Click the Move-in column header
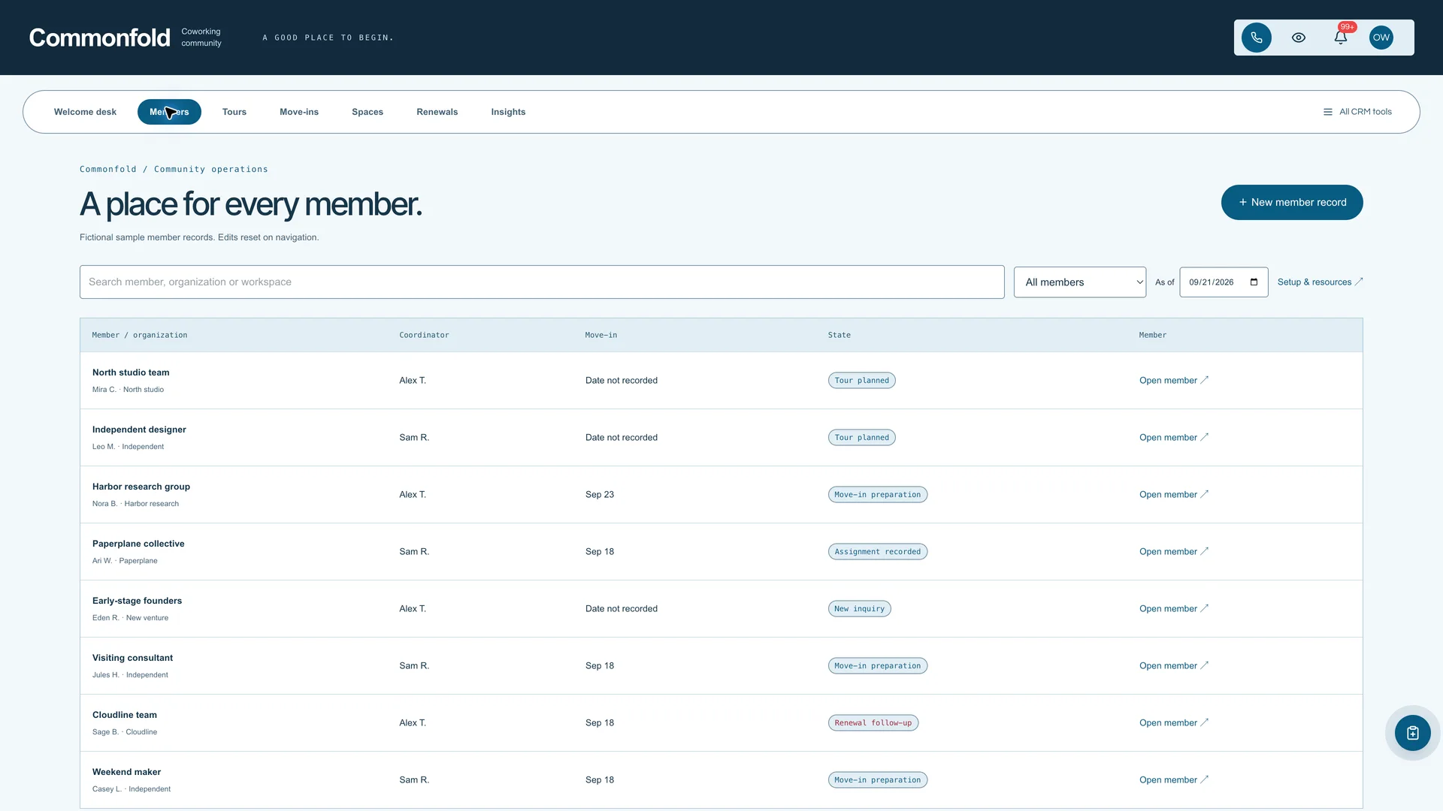The height and width of the screenshot is (811, 1443). [601, 336]
